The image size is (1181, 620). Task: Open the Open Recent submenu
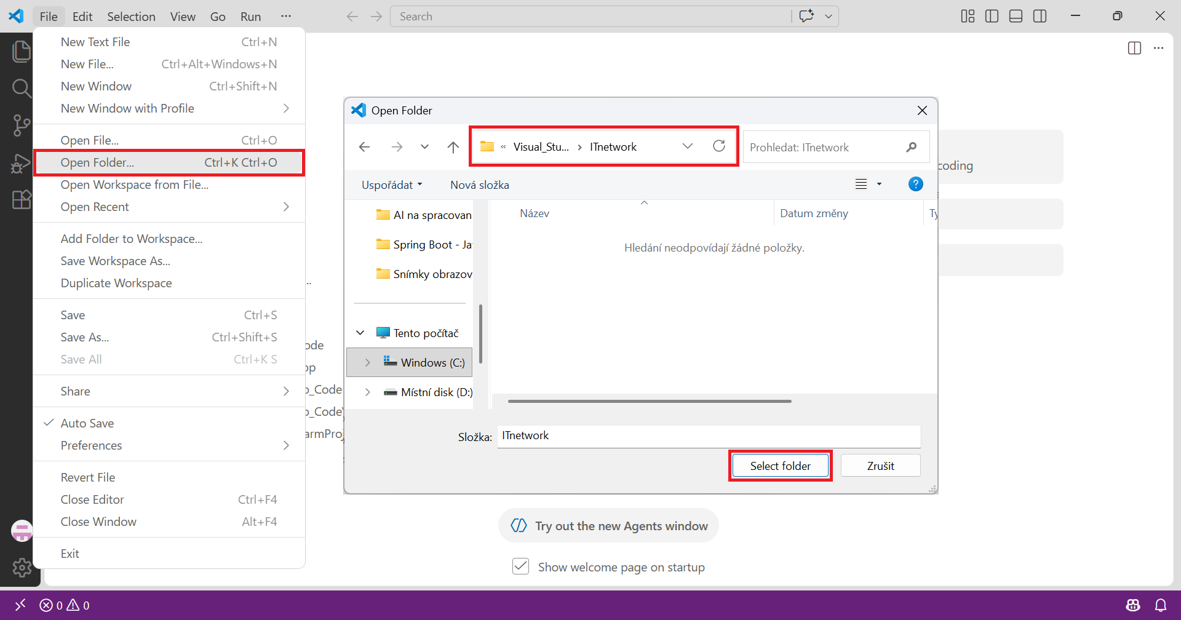click(169, 207)
